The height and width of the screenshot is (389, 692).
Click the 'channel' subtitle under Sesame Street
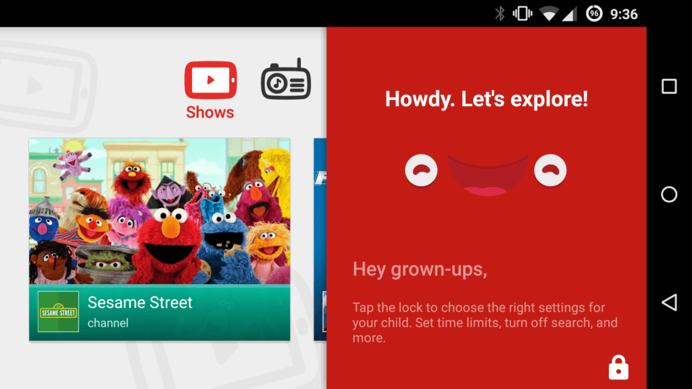(107, 323)
